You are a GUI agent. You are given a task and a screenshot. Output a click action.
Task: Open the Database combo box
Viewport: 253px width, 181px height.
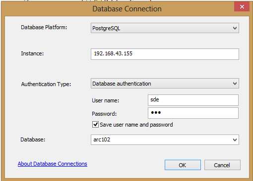point(165,139)
